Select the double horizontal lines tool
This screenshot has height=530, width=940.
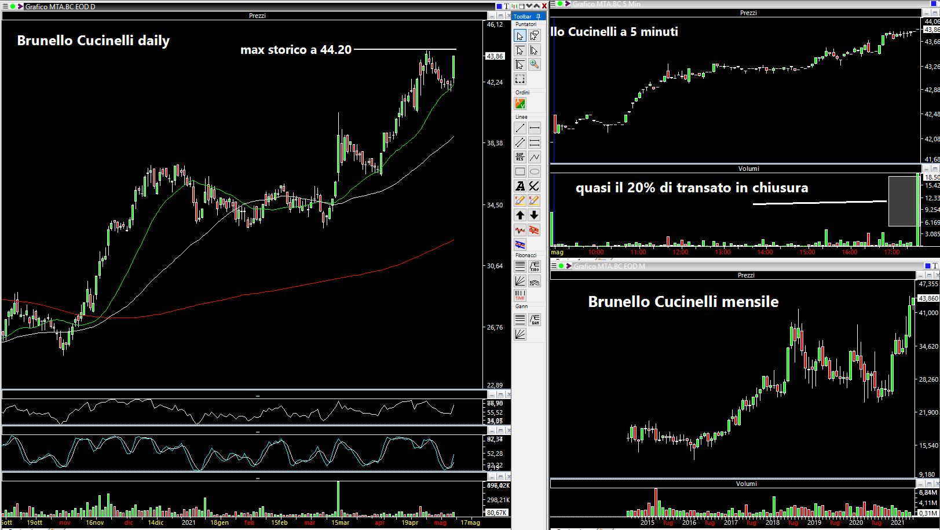[x=535, y=142]
